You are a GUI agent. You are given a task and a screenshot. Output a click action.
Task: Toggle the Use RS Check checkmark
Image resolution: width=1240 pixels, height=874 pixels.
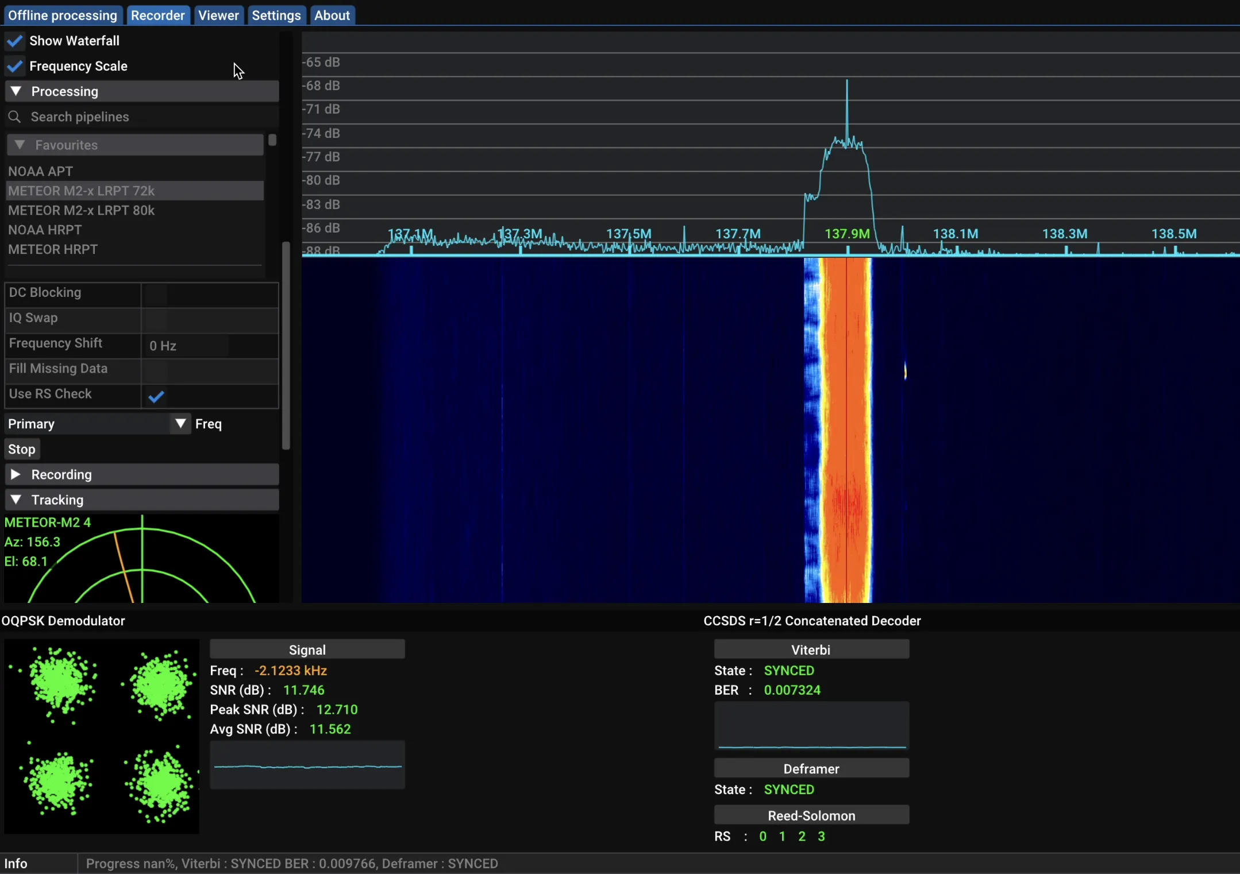[156, 396]
